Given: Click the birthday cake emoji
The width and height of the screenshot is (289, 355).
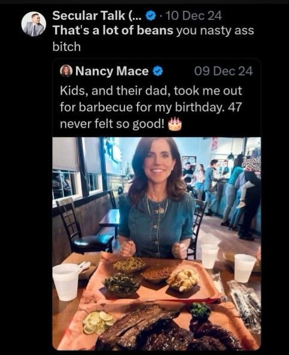Looking at the screenshot, I should [175, 124].
